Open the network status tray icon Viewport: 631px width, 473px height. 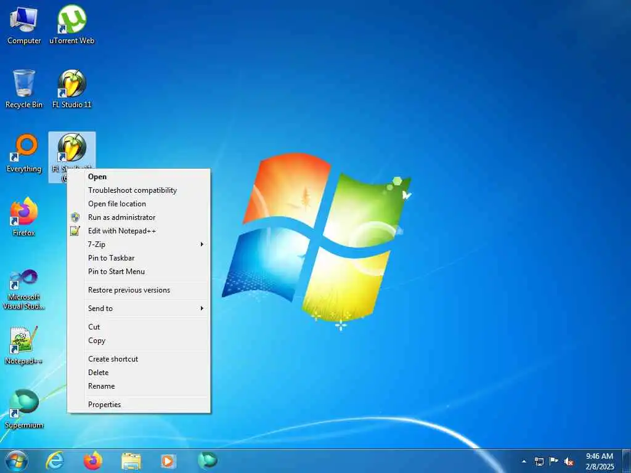coord(539,461)
